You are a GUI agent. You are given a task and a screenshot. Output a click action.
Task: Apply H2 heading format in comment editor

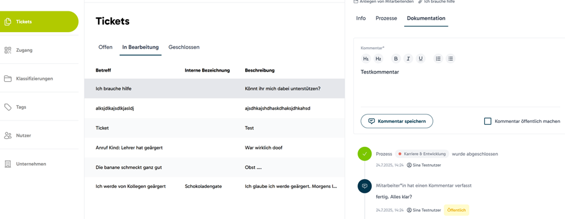378,58
